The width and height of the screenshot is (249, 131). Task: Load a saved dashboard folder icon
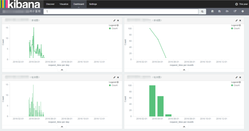click(227, 11)
